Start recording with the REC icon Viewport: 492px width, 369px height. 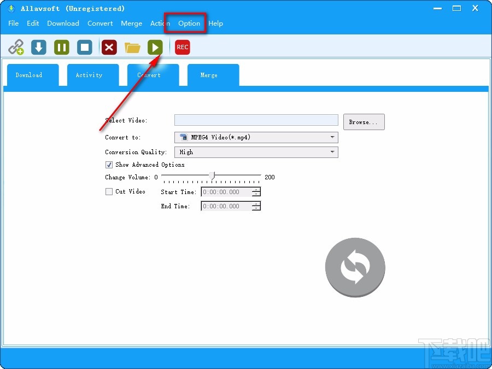click(183, 48)
